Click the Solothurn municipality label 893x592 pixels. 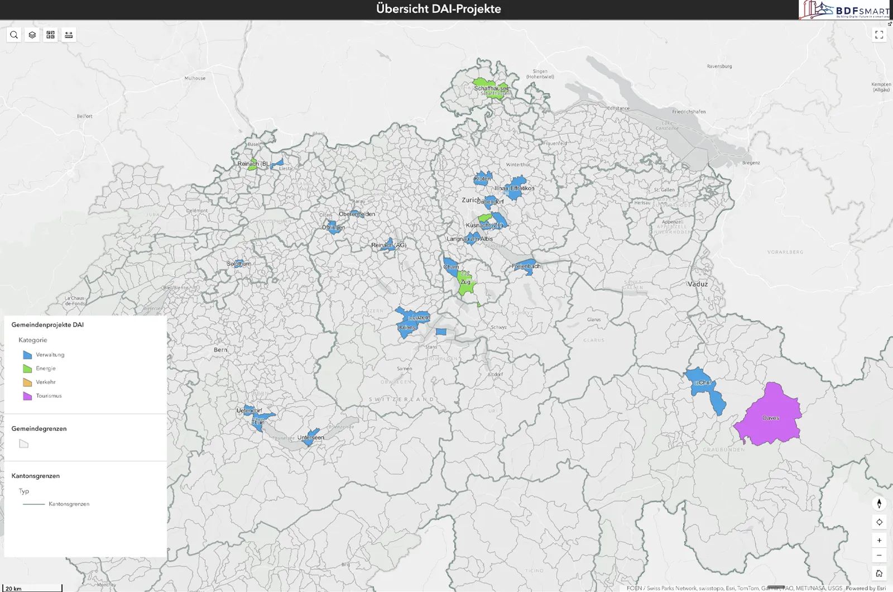[239, 264]
